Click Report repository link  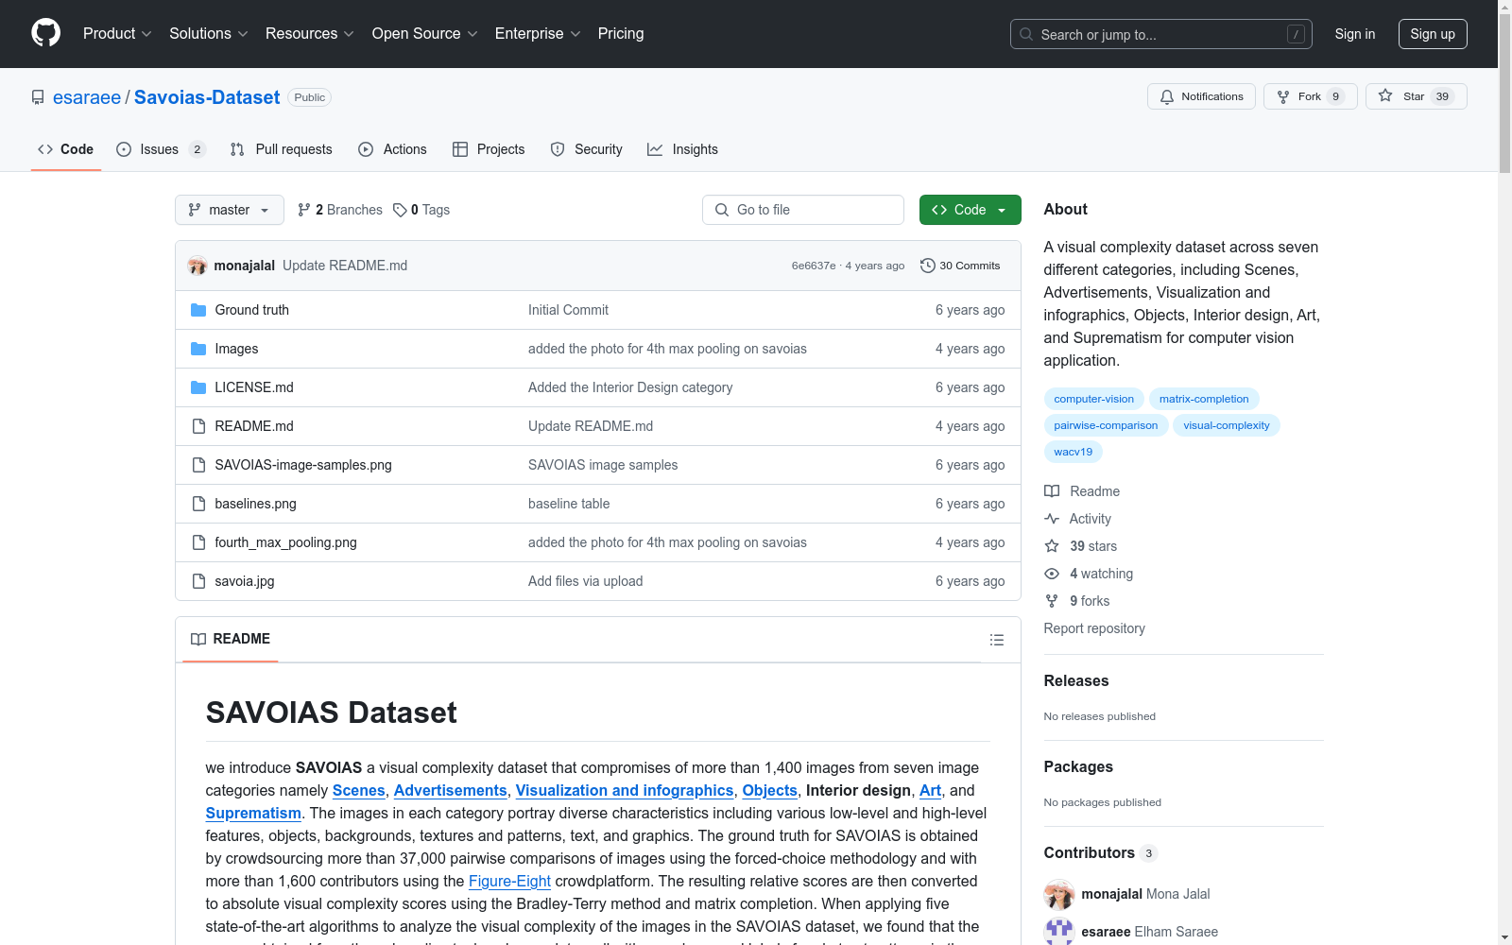tap(1094, 628)
